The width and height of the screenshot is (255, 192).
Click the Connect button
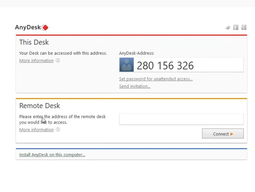[223, 133]
